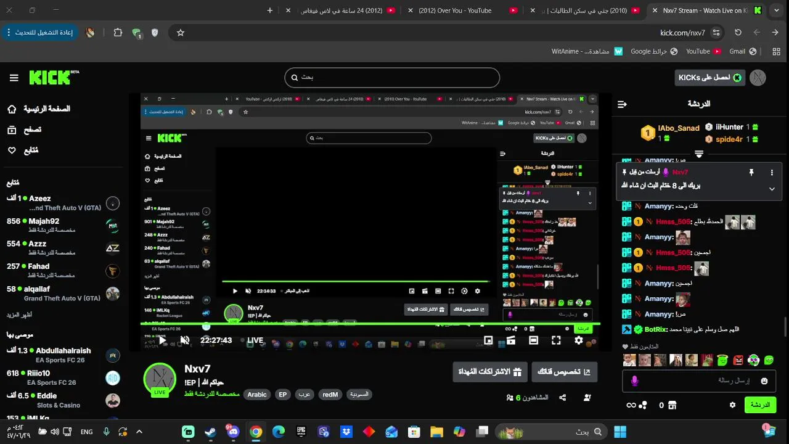
Task: Open the Browse section in sidebar
Action: point(25,129)
